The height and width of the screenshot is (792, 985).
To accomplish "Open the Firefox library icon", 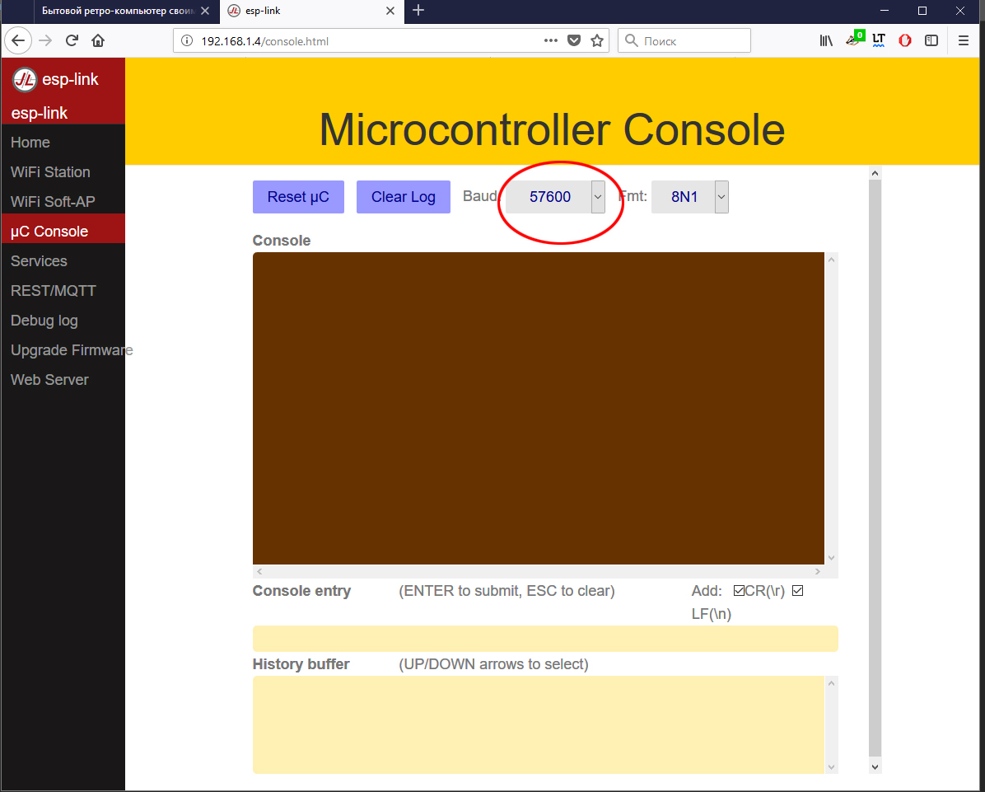I will (x=826, y=40).
